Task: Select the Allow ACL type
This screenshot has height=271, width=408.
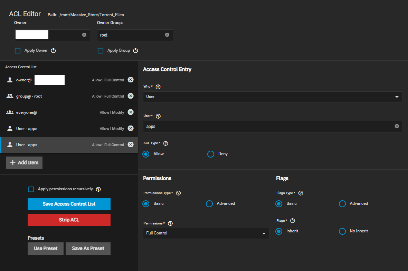Action: coord(146,154)
